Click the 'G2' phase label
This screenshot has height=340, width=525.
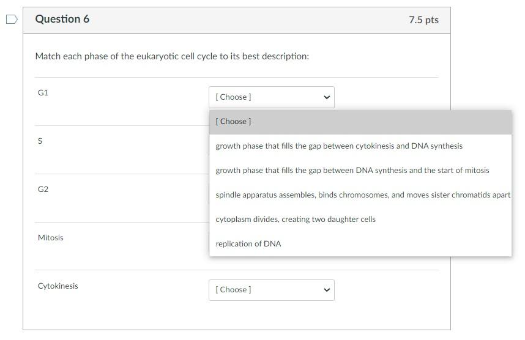click(x=43, y=190)
